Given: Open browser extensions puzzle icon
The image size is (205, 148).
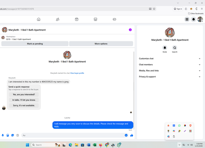Looking at the screenshot, I should tap(186, 9).
